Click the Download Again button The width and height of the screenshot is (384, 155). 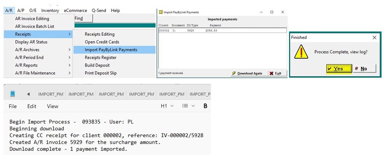(249, 73)
